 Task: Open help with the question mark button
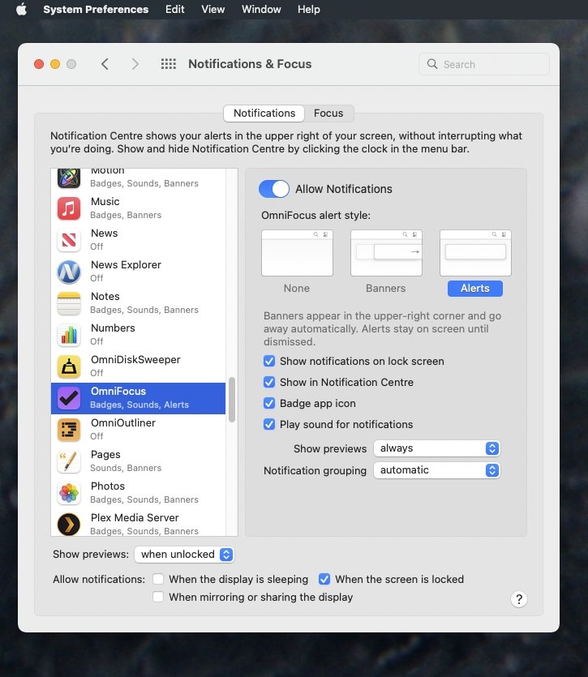[519, 599]
